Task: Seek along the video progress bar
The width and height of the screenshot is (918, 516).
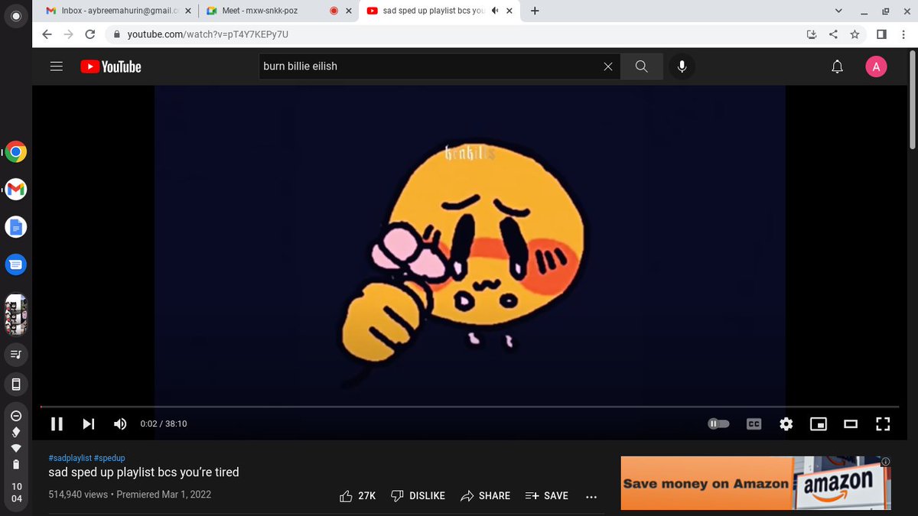Action: pos(470,407)
